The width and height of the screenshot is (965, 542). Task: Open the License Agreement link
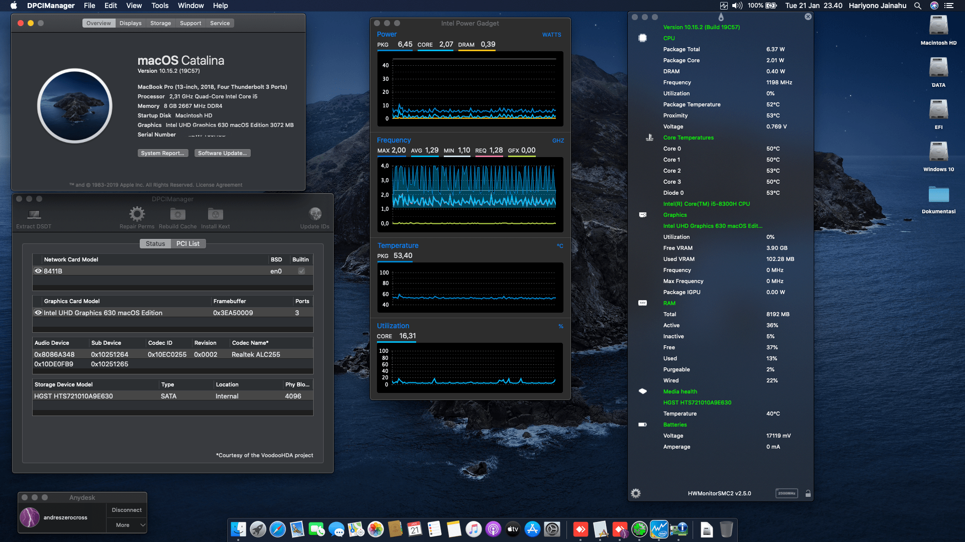click(x=219, y=185)
